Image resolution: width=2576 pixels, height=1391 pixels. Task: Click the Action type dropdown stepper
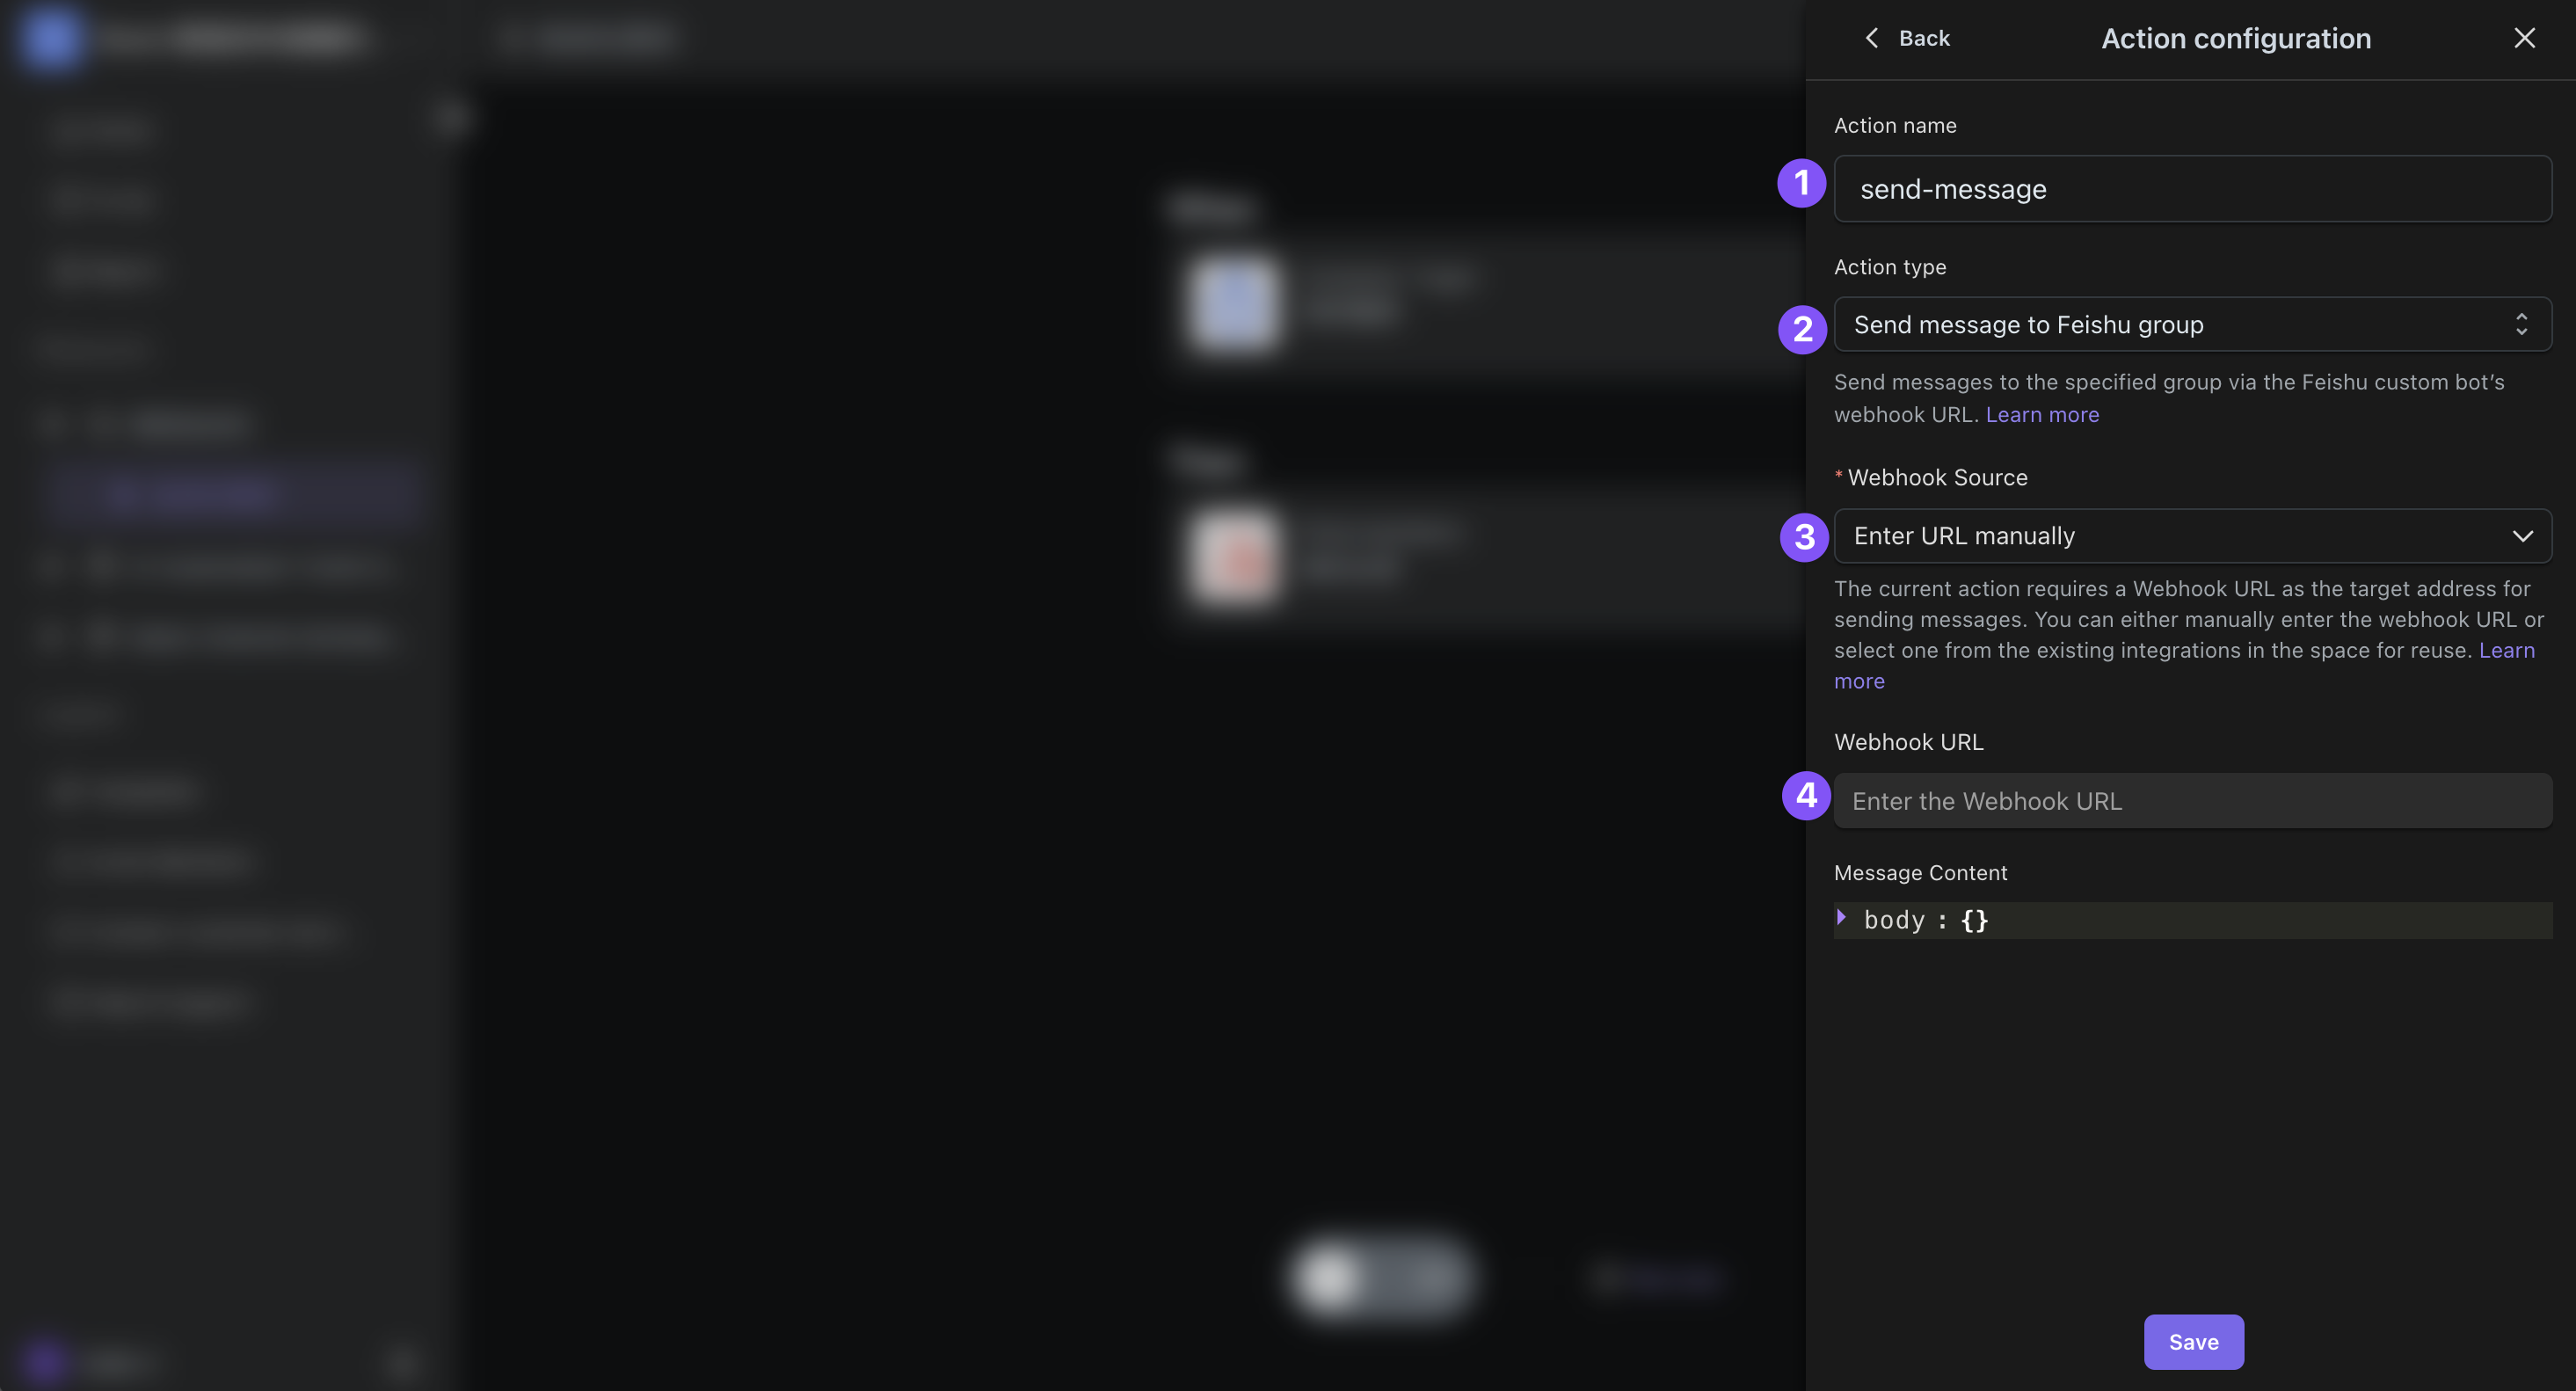(x=2520, y=324)
